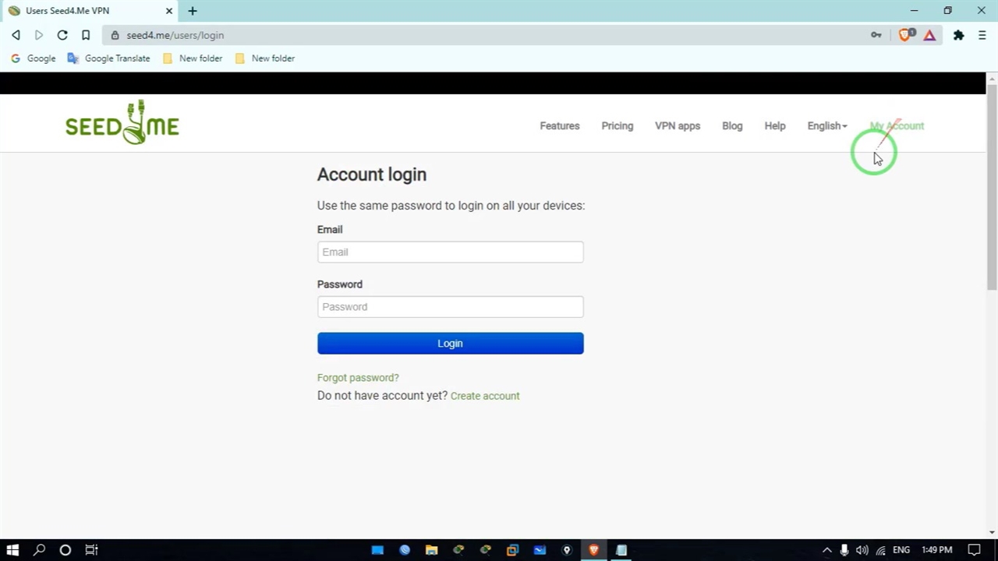This screenshot has height=561, width=998.
Task: Open the Windows Start menu
Action: pyautogui.click(x=12, y=550)
